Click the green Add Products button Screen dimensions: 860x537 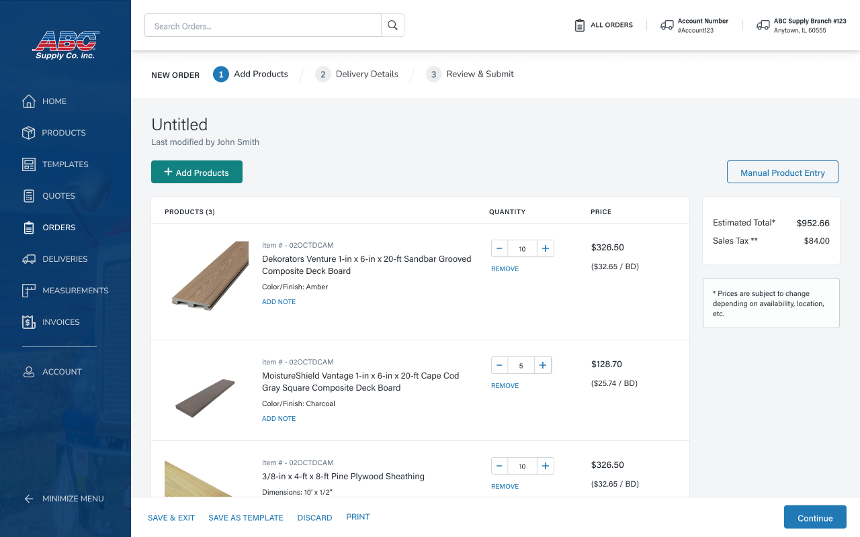197,172
